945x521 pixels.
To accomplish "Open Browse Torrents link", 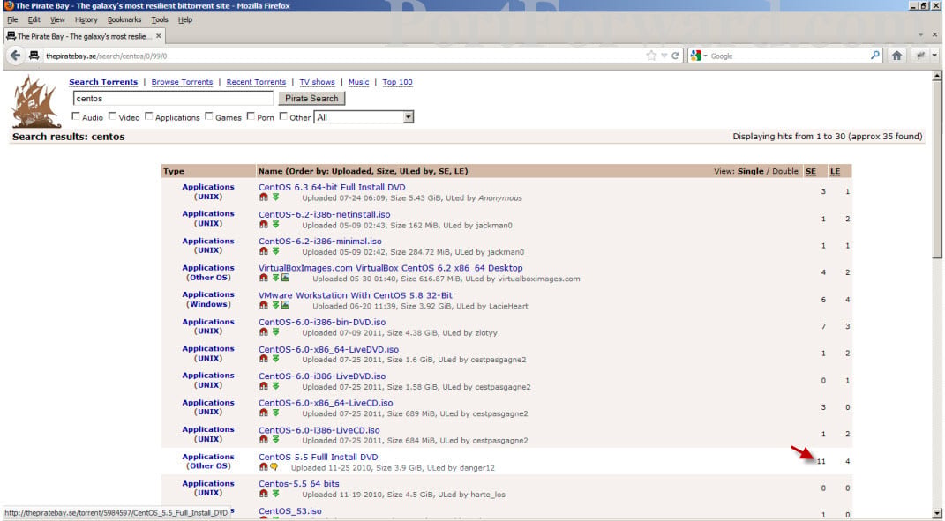I will [182, 82].
